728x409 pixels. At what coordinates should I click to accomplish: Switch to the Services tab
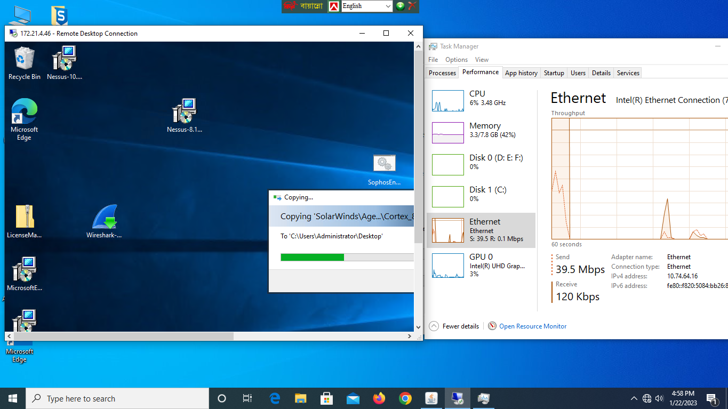tap(628, 73)
